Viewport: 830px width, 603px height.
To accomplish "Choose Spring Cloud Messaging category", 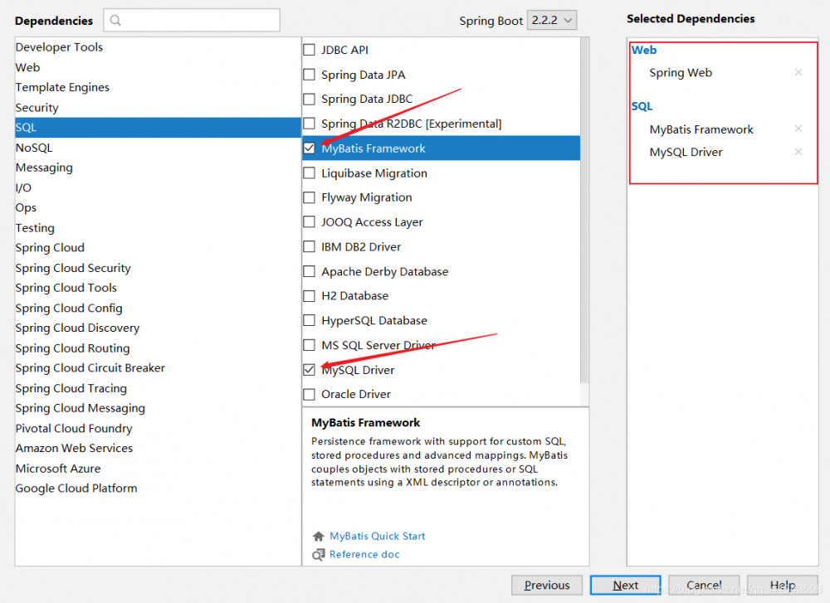I will tap(158, 408).
